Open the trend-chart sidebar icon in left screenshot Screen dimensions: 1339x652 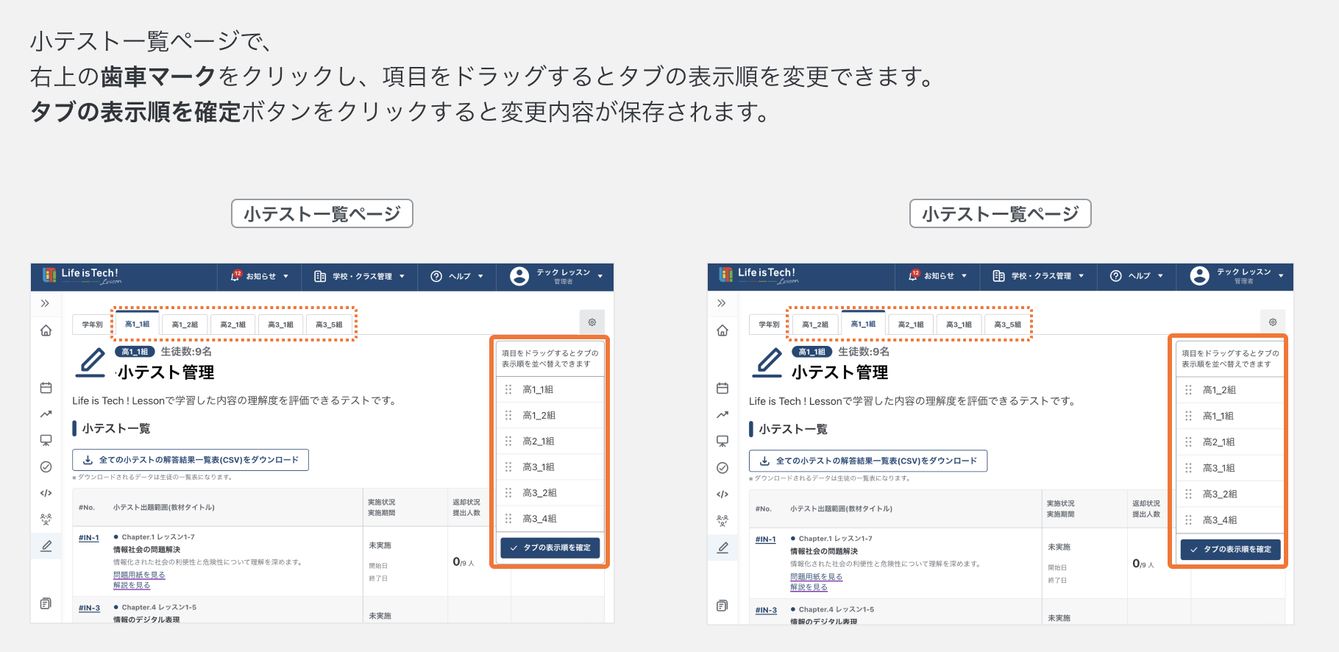pyautogui.click(x=46, y=414)
